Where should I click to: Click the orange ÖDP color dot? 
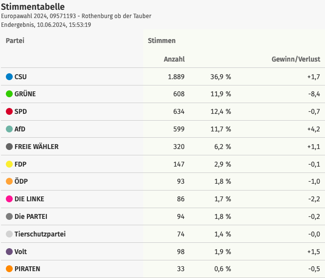point(9,181)
